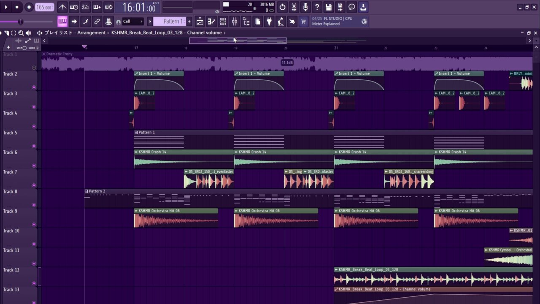Click the arrow left of Pattern 1 selector
540x304 pixels.
[149, 22]
